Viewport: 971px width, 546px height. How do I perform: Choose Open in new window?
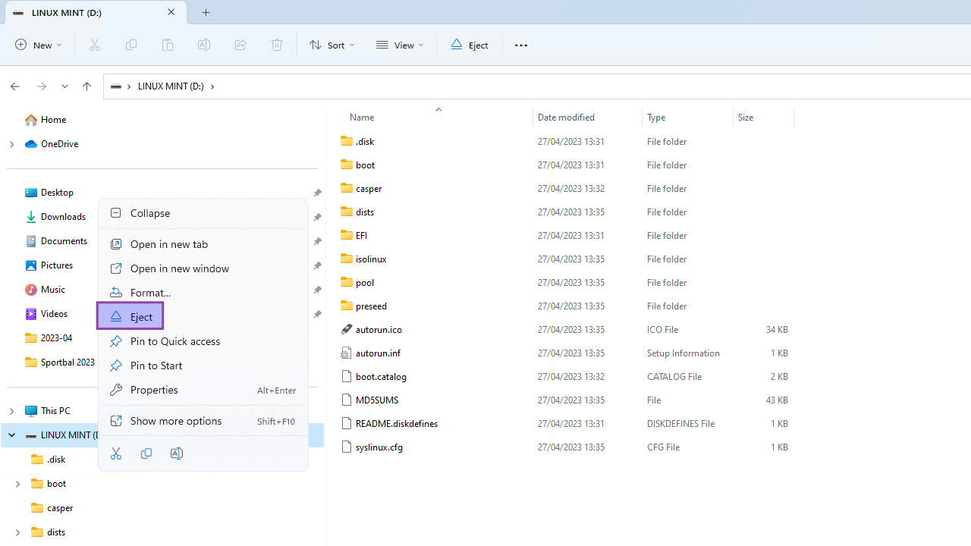(x=203, y=268)
